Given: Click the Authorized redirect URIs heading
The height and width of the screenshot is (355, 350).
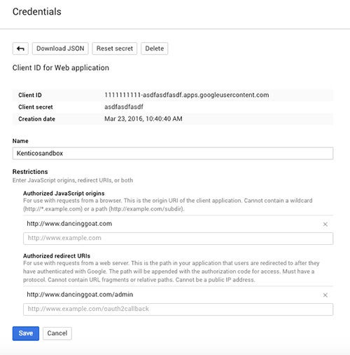Looking at the screenshot, I should click(57, 256).
